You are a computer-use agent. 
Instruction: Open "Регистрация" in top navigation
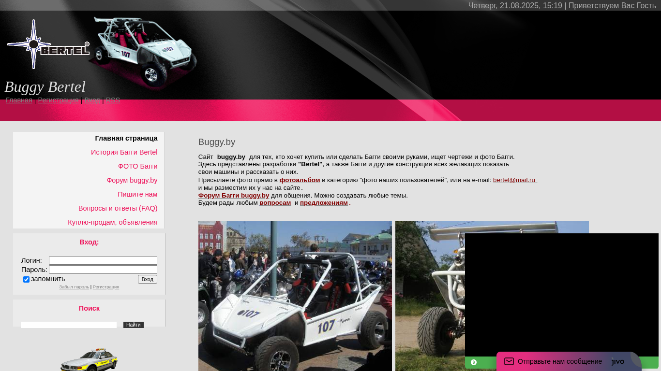(58, 100)
